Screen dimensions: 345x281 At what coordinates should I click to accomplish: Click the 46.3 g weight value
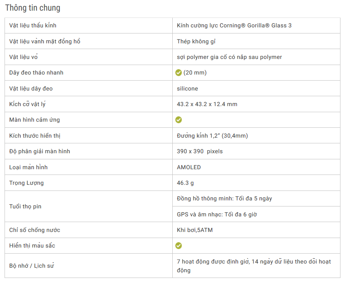186,183
